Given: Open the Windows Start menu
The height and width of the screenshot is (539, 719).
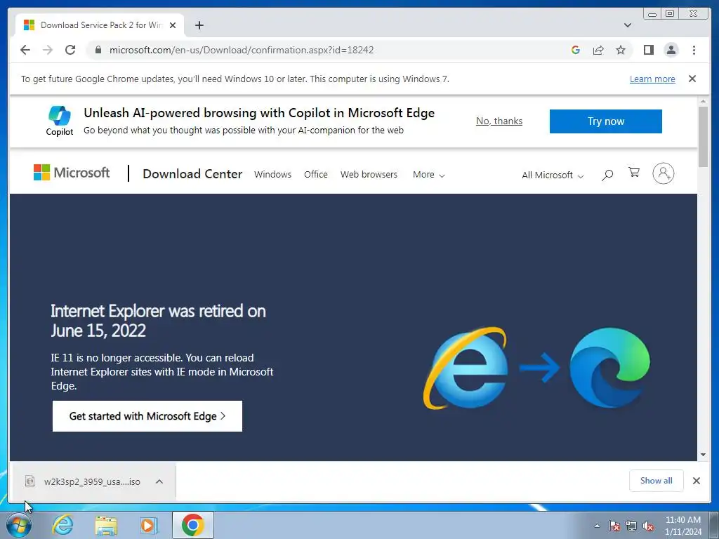Looking at the screenshot, I should (18, 525).
